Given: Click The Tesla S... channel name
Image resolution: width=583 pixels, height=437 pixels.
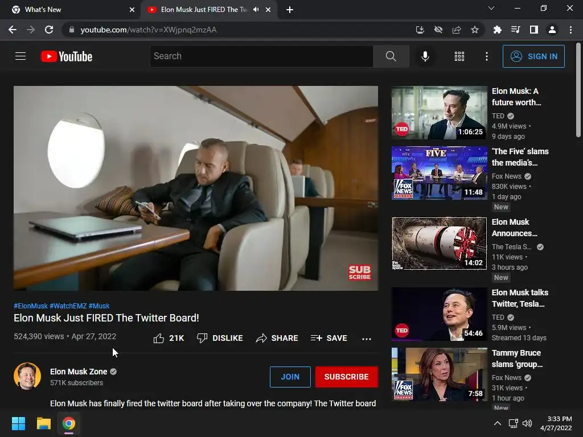Looking at the screenshot, I should (x=512, y=247).
